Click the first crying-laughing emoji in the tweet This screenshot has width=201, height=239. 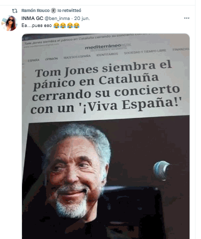click(56, 25)
